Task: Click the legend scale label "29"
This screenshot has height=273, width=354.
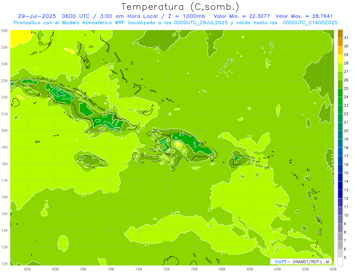Action: tap(346, 54)
